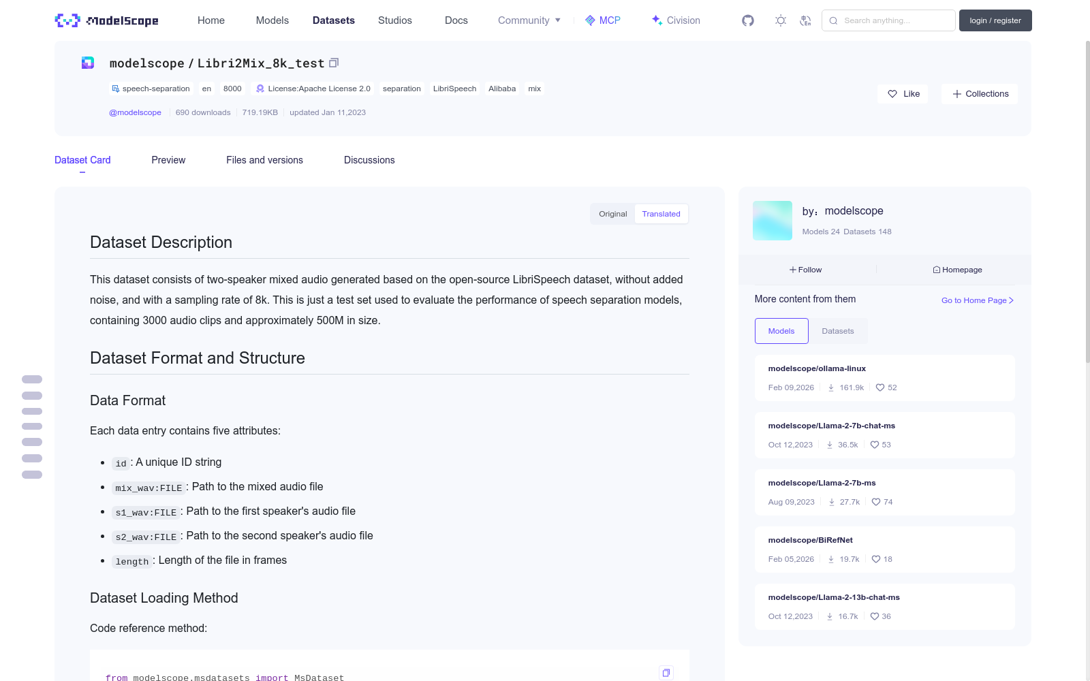Open the @modelscope owner link

tap(135, 112)
